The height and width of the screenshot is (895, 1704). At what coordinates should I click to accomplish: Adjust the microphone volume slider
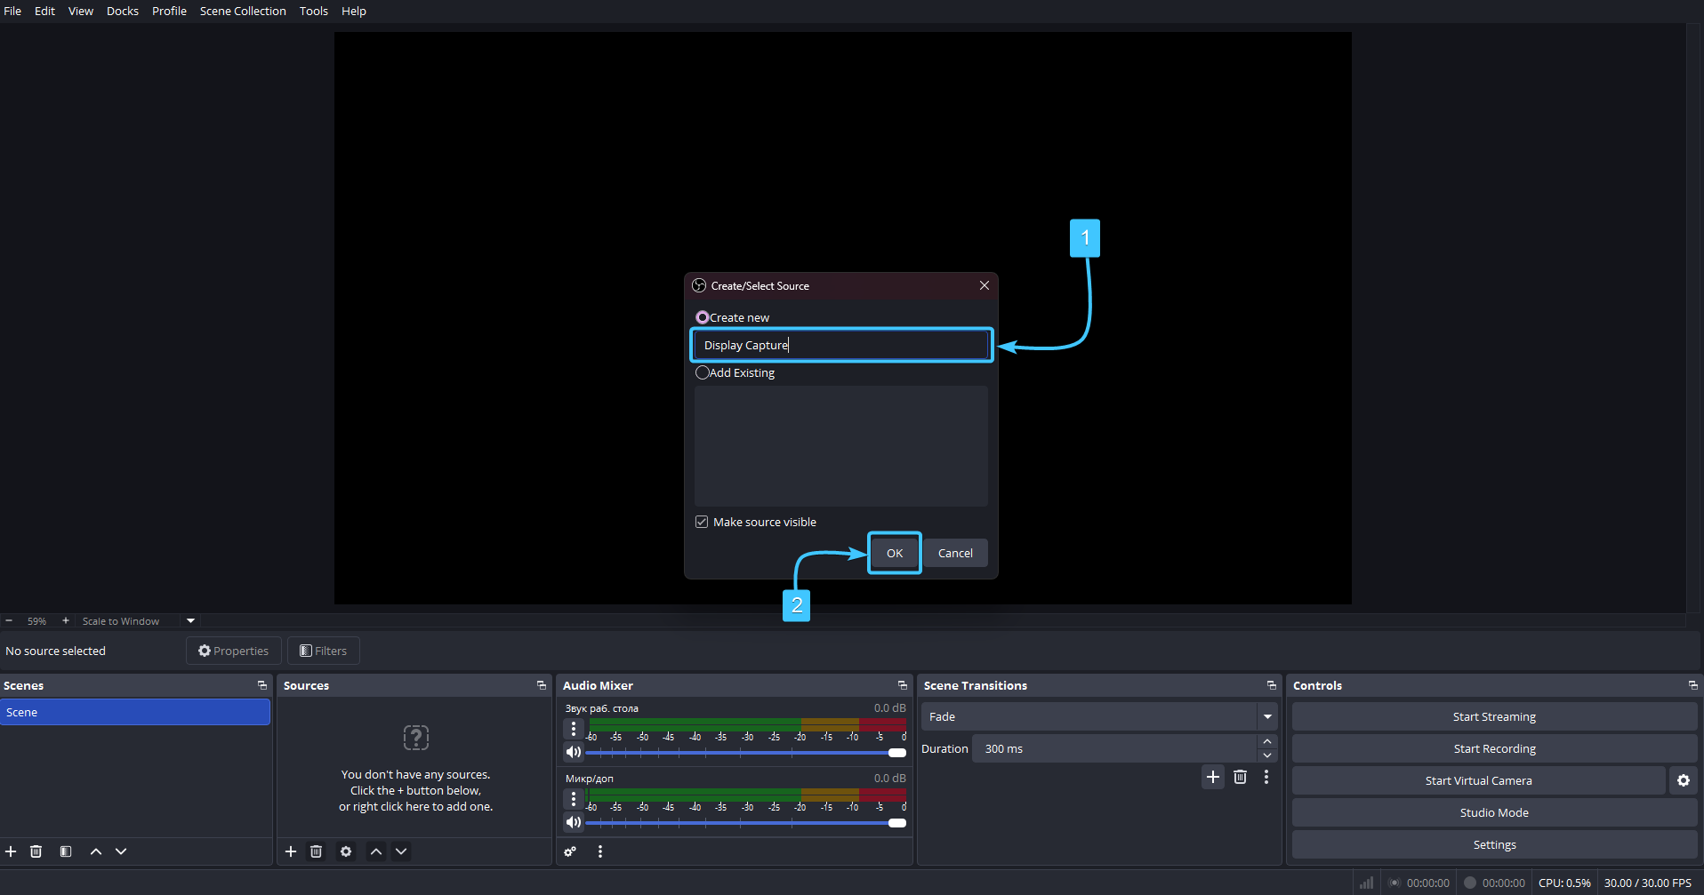click(x=896, y=823)
